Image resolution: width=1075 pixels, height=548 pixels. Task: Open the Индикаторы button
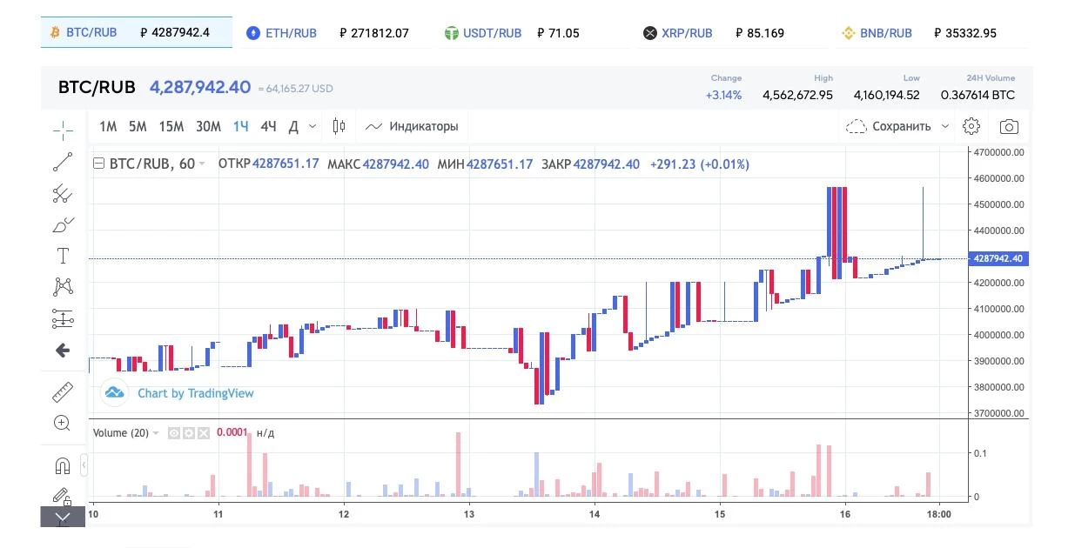point(412,127)
